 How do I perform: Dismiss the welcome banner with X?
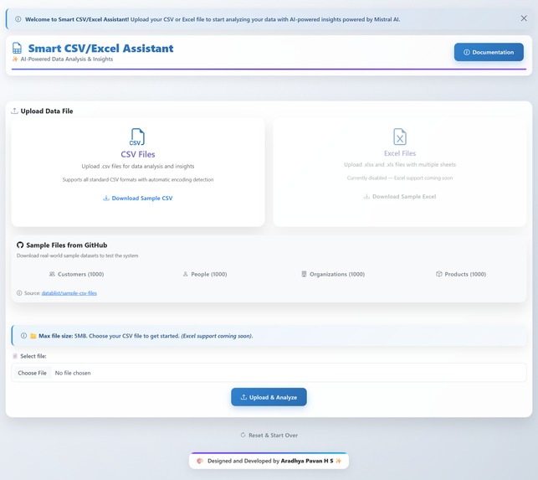[524, 18]
